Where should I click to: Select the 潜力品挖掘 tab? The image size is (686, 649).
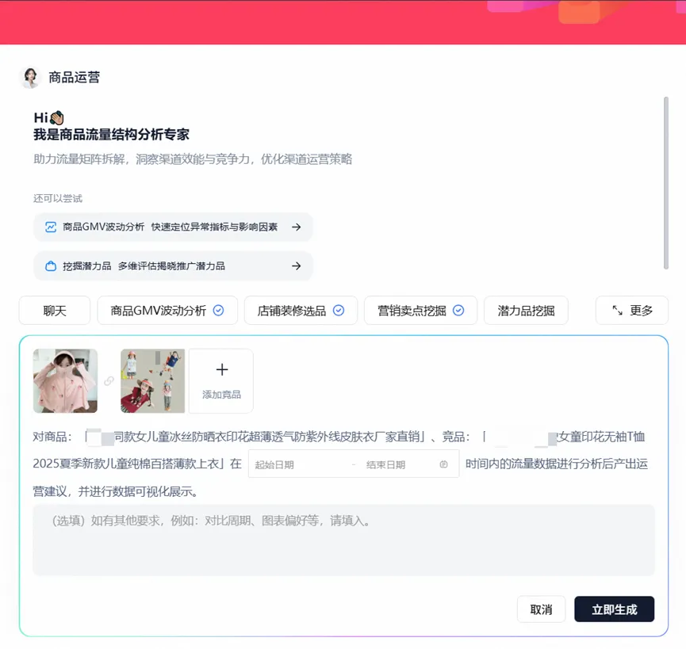(526, 311)
